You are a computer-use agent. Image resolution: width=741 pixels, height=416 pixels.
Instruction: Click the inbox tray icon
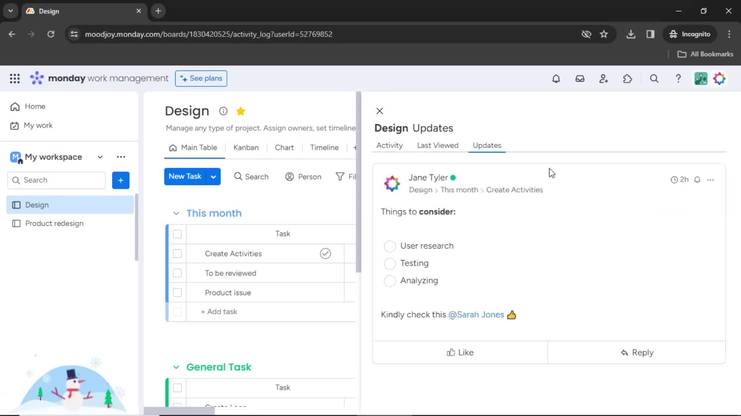[580, 78]
